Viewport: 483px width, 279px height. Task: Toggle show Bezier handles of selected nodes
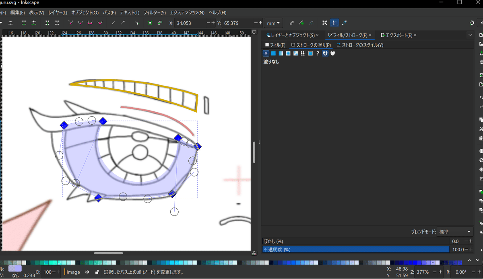click(x=334, y=23)
